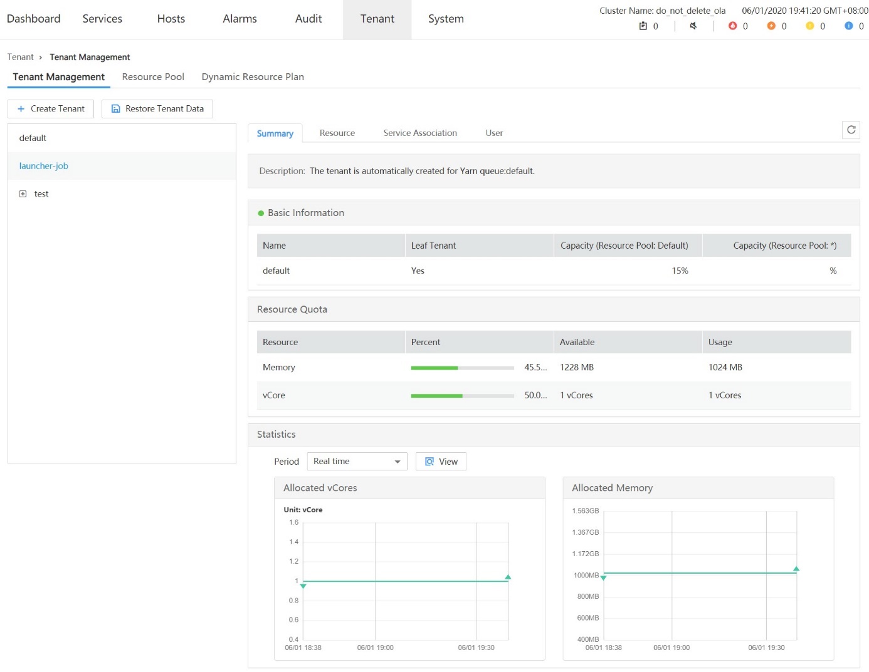Click the 1024 MB memory usage value
The image size is (869, 672).
pos(725,368)
